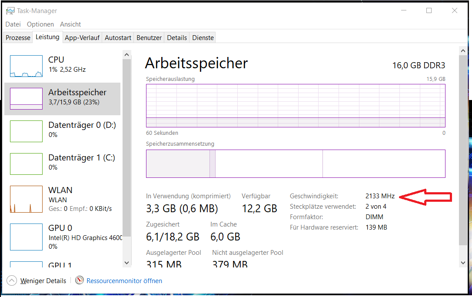Open the Ressourcenmonitor öffnen link
The image size is (472, 297).
tap(124, 281)
